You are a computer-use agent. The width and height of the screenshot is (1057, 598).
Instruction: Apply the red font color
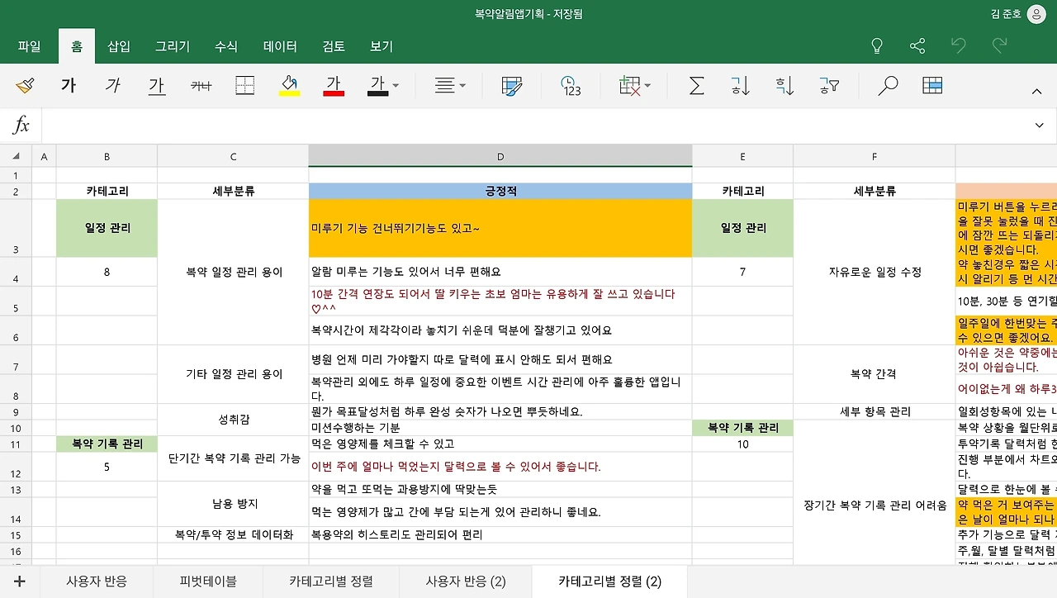pos(334,85)
